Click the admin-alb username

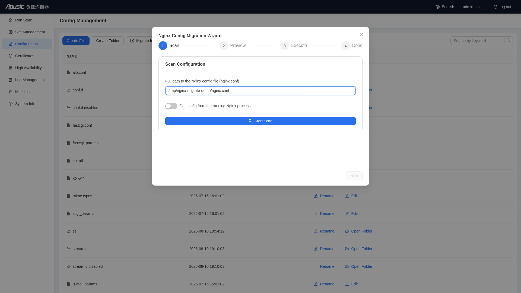[471, 7]
